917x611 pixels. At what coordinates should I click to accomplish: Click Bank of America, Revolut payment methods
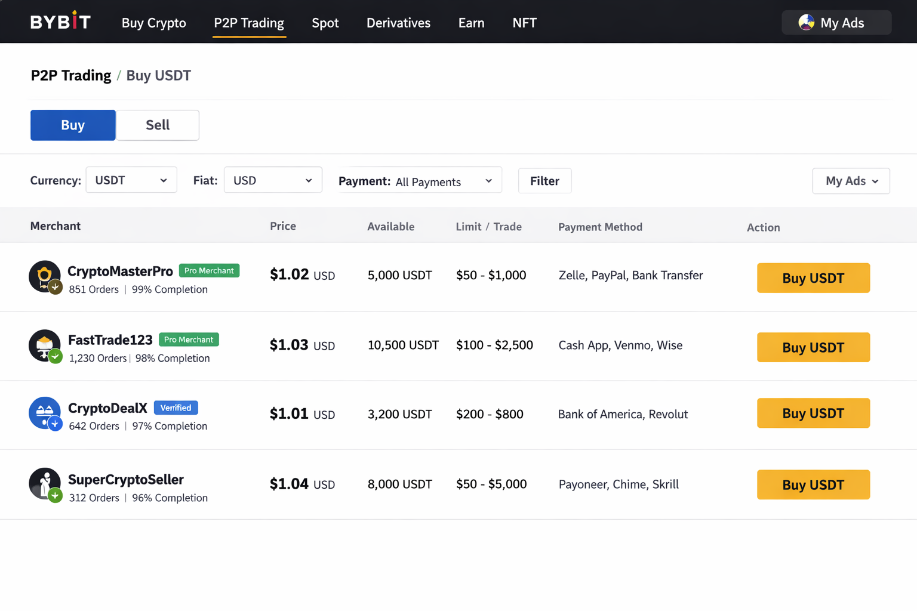point(623,414)
